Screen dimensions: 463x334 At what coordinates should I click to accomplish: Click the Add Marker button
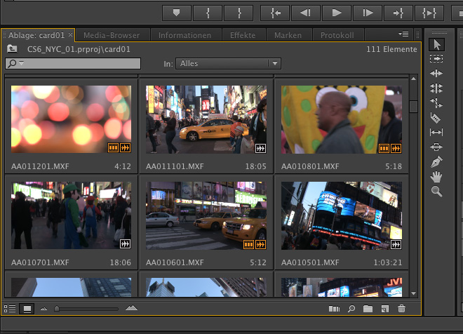(176, 12)
